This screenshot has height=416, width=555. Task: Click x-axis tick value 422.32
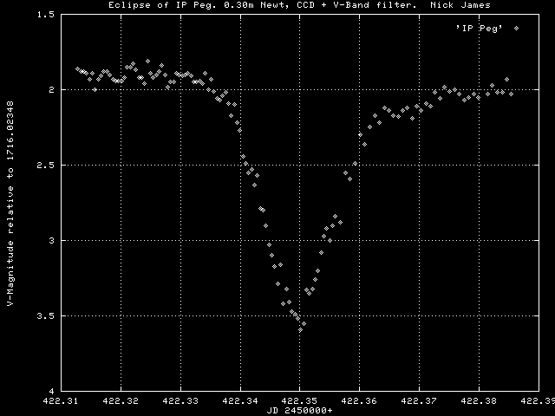[x=121, y=401]
